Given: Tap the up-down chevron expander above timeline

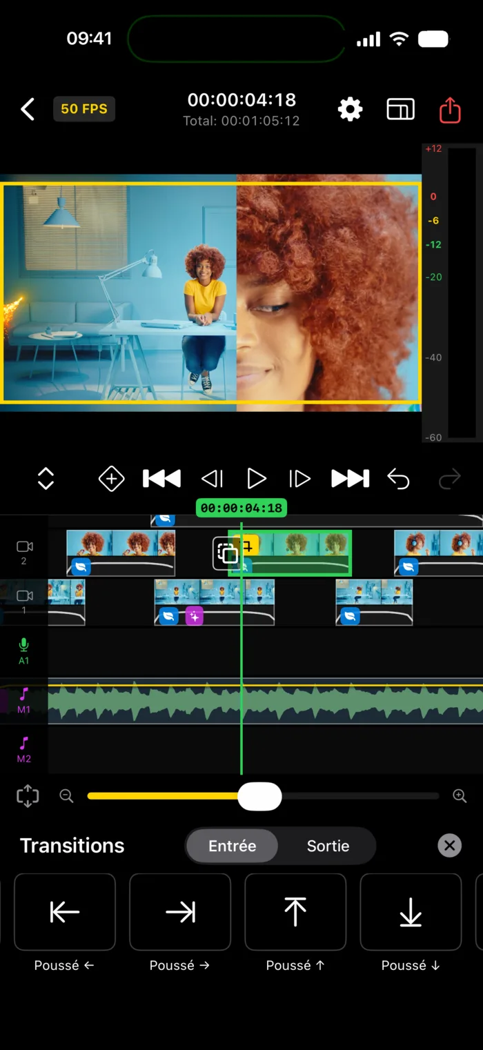Looking at the screenshot, I should point(46,479).
